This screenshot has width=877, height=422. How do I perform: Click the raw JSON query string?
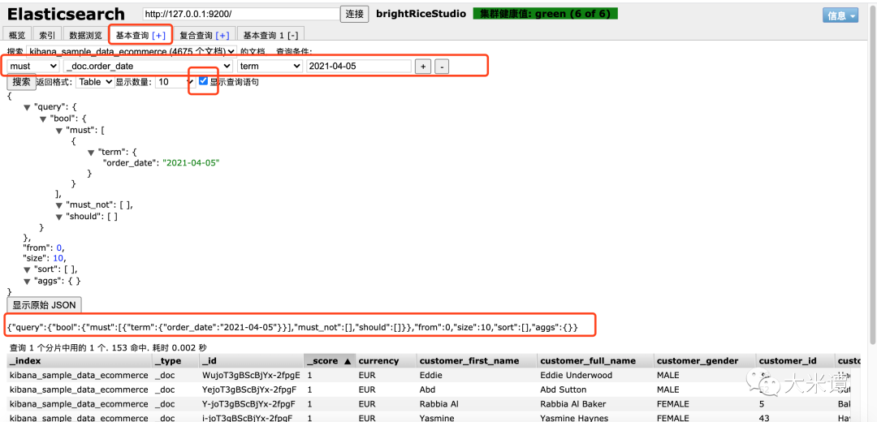coord(292,327)
